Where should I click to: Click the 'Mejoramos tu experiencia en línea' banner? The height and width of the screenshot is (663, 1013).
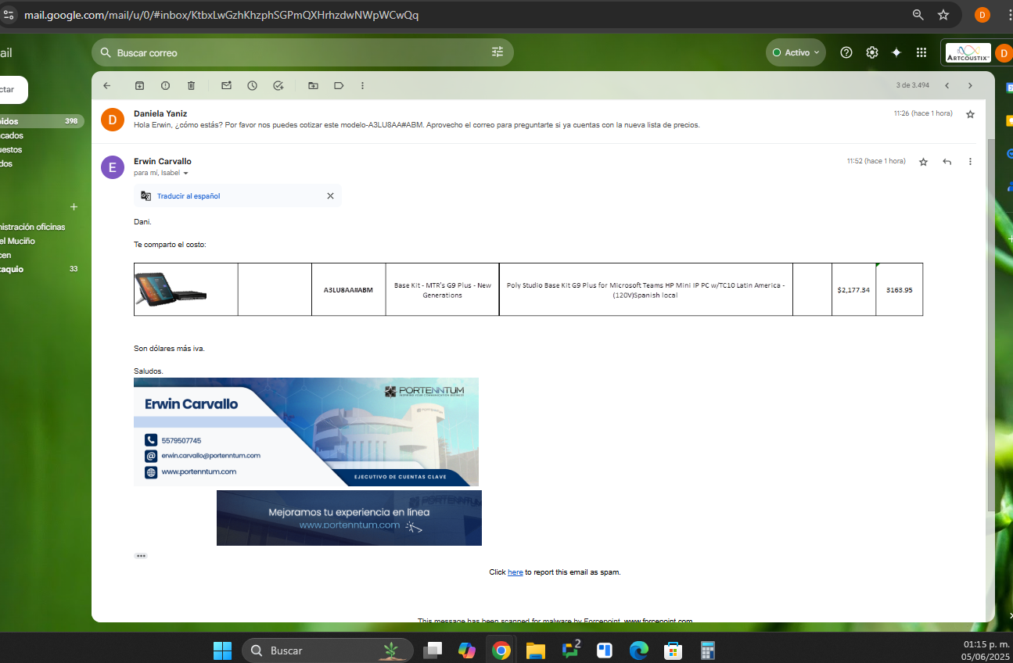(349, 518)
